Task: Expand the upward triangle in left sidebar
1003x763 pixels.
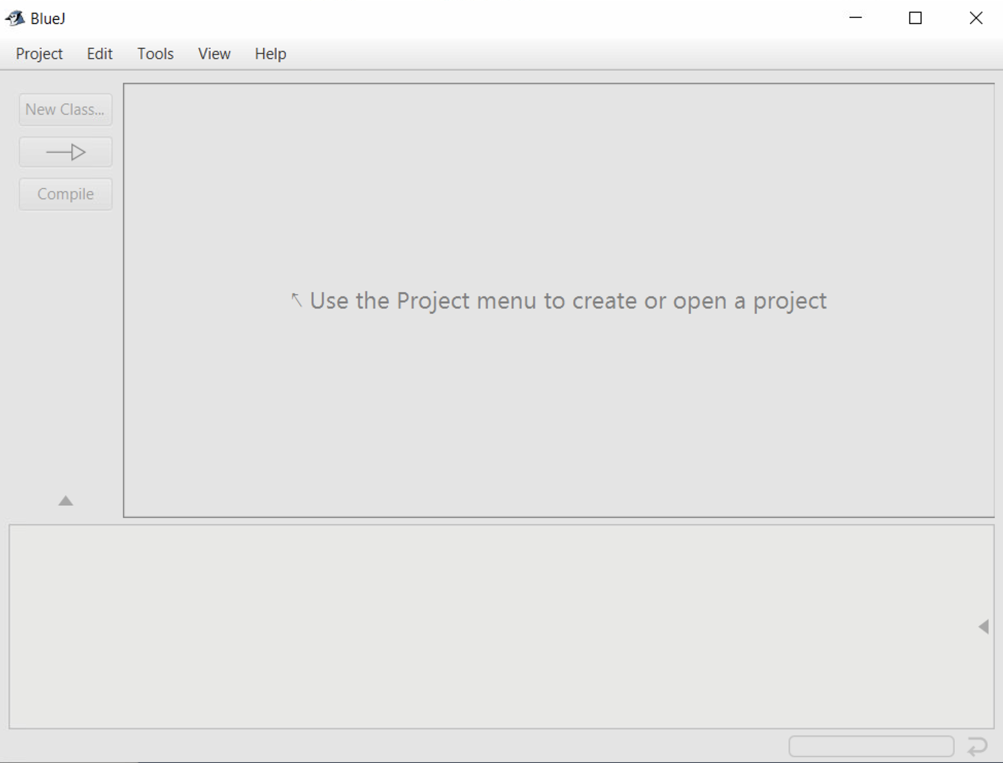Action: tap(65, 500)
